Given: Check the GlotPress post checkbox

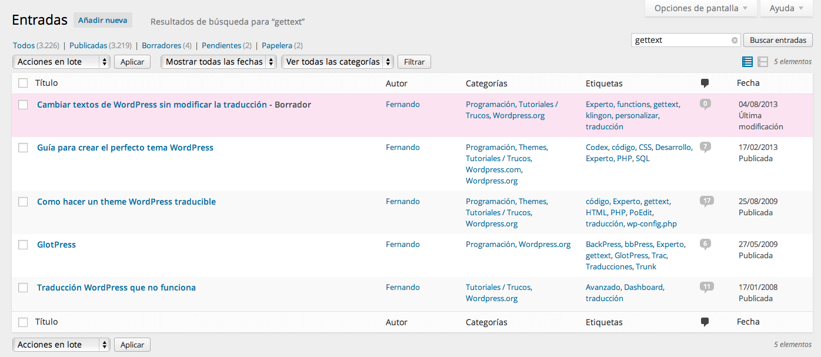Looking at the screenshot, I should 23,245.
